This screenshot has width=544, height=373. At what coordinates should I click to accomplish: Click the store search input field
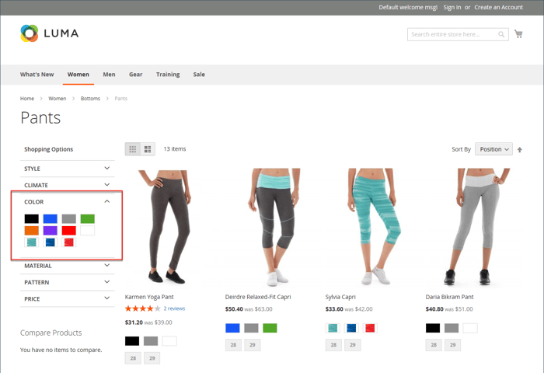pyautogui.click(x=458, y=34)
